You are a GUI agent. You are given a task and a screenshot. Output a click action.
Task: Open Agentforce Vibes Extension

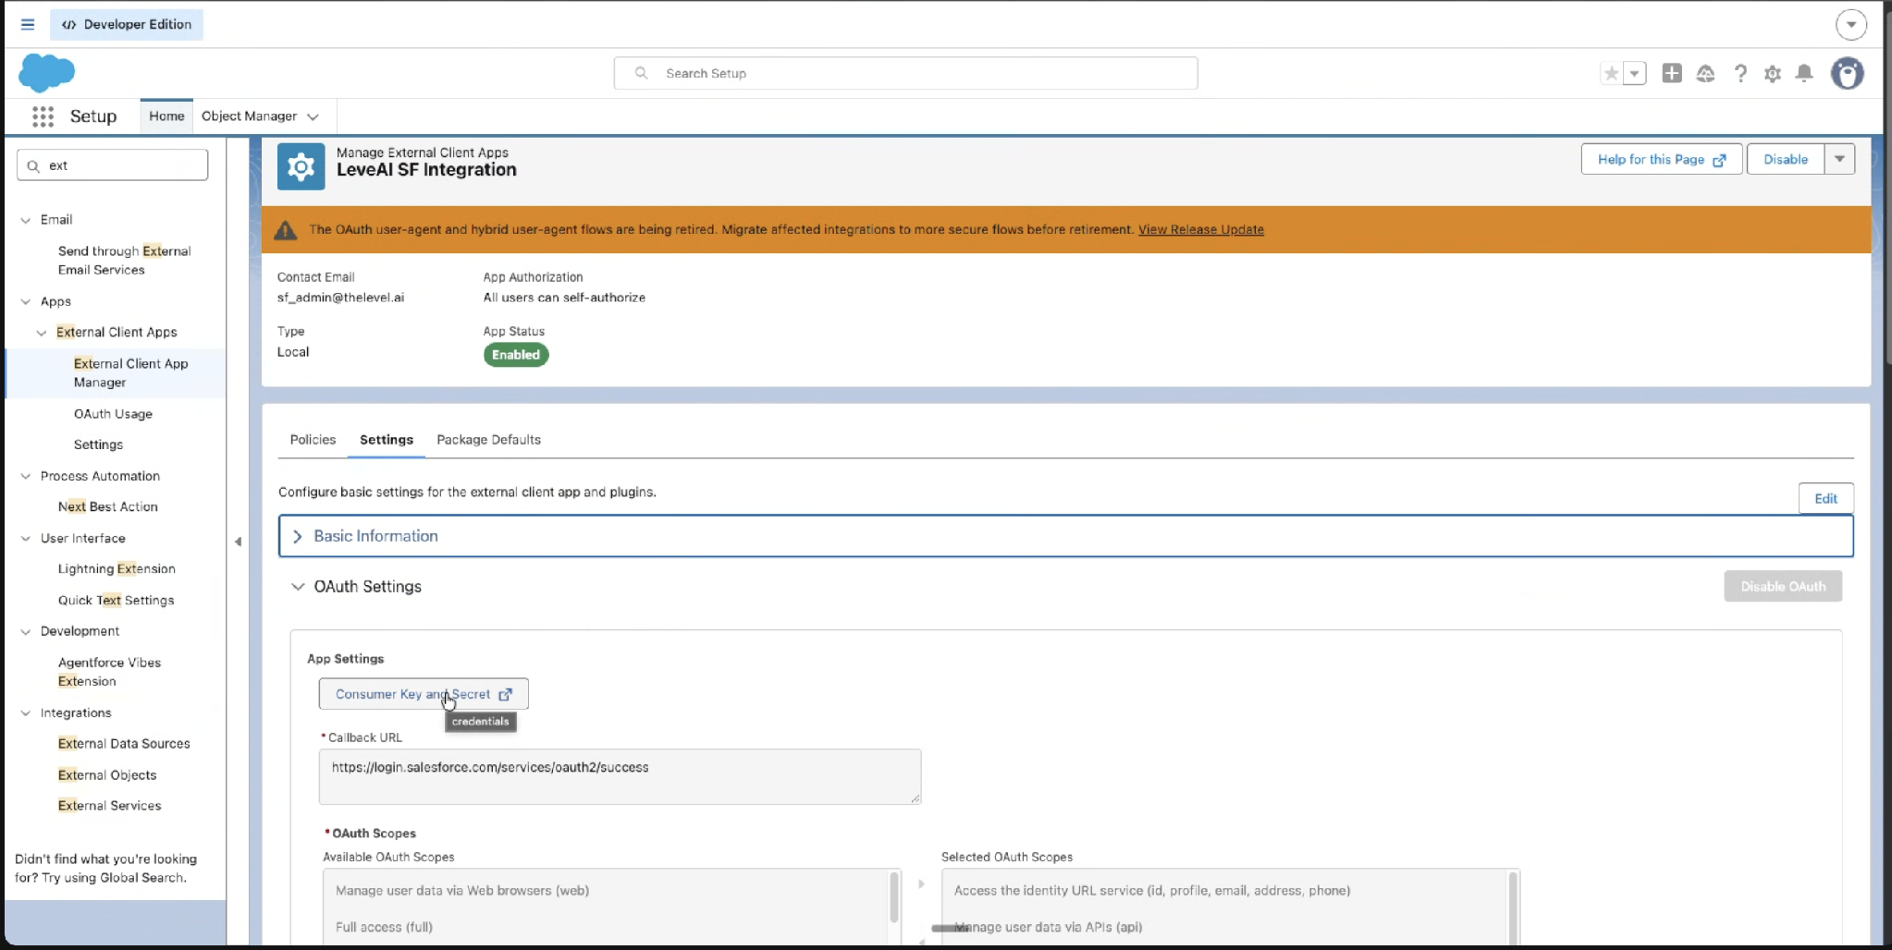tap(109, 672)
